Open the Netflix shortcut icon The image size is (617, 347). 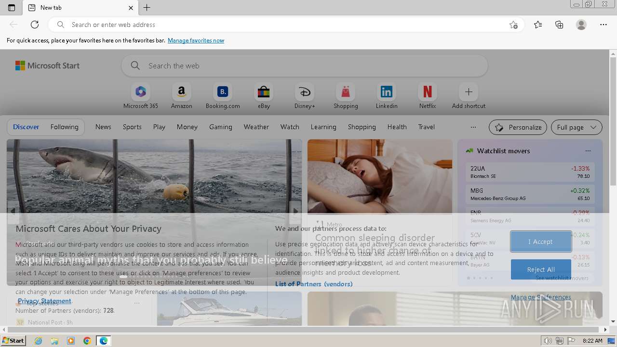pos(428,92)
